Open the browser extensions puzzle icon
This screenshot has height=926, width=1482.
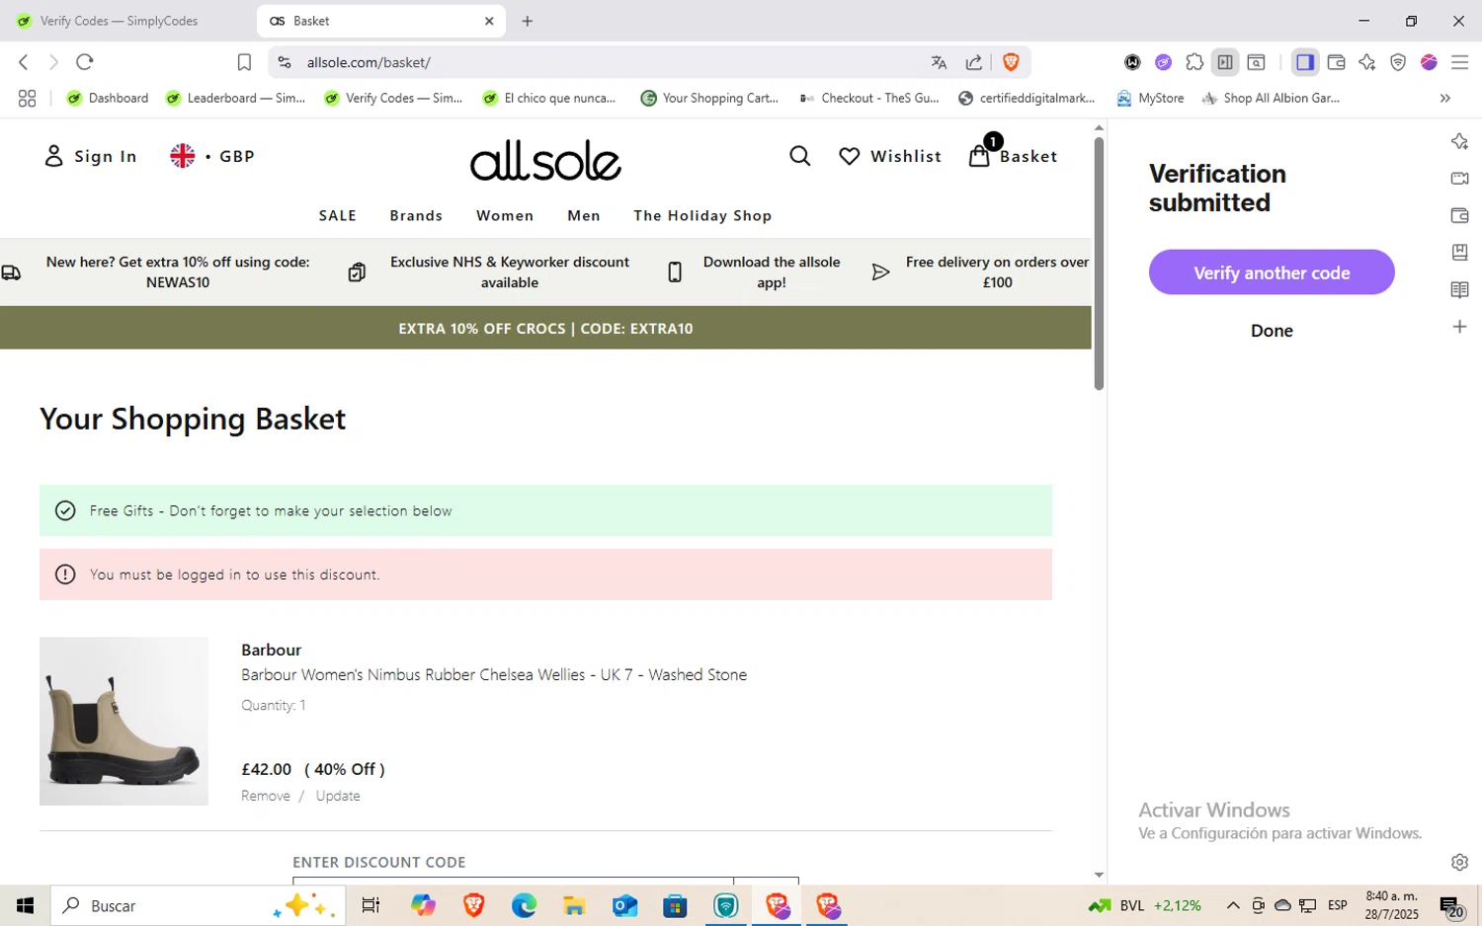click(1194, 62)
